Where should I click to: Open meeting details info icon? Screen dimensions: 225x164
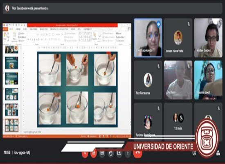[x=194, y=153]
